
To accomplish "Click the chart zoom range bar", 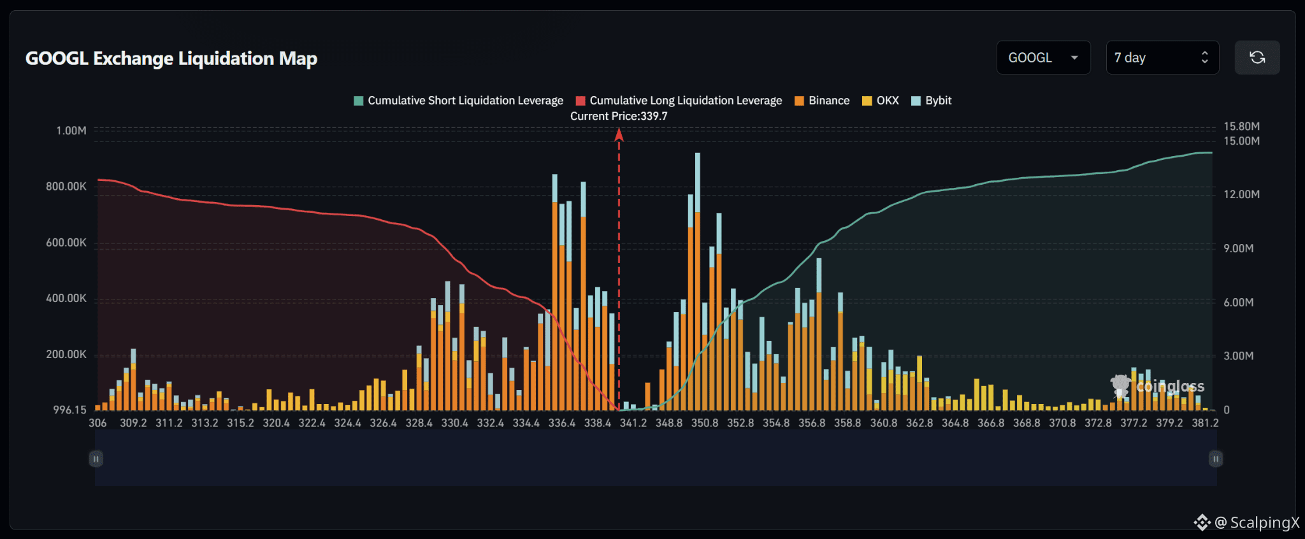I will (656, 459).
